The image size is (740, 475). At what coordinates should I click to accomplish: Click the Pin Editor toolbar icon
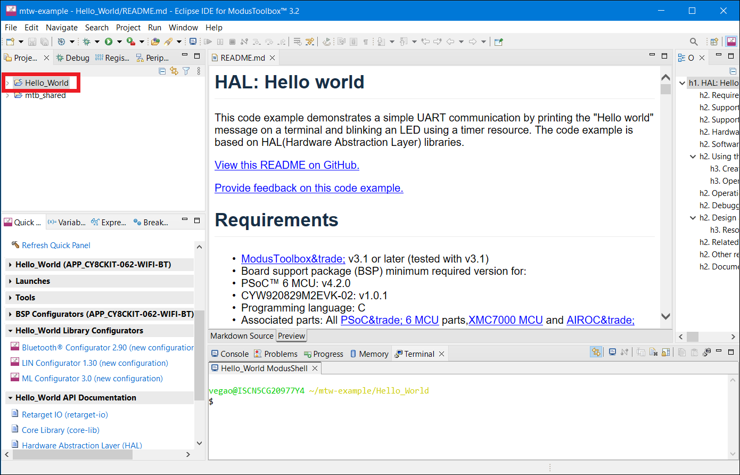coord(498,42)
